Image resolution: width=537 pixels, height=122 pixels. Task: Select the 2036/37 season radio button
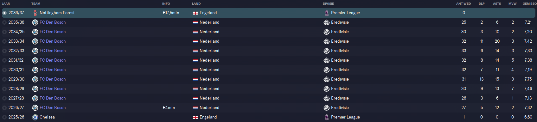(x=4, y=13)
